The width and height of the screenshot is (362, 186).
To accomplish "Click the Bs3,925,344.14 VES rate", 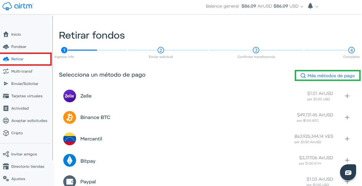I will [x=314, y=136].
